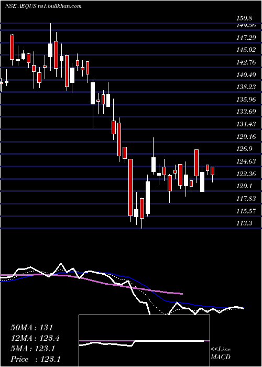Click the <<Live label
Image resolution: width=262 pixels, height=367 pixels.
[221, 350]
